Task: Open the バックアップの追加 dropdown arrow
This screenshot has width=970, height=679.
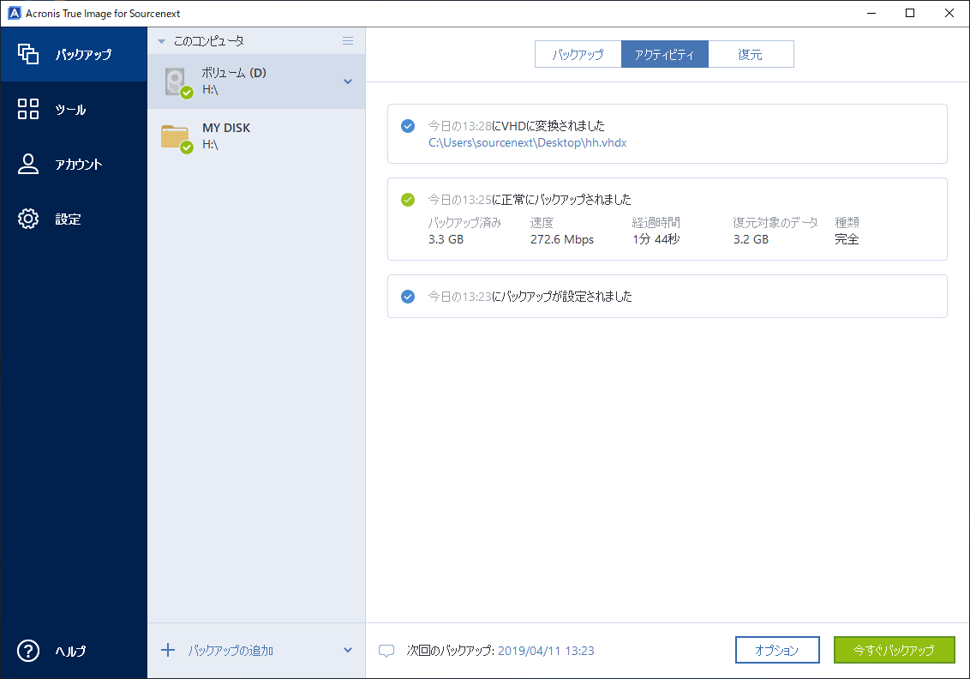Action: coord(348,650)
